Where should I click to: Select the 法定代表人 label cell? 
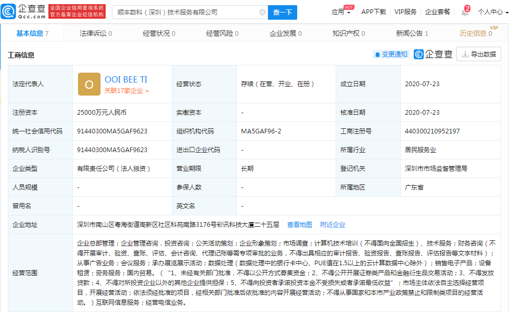coord(40,84)
